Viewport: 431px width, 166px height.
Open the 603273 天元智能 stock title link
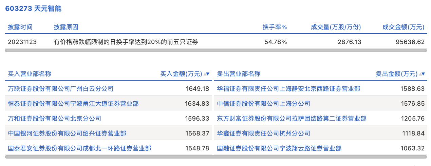click(x=33, y=9)
